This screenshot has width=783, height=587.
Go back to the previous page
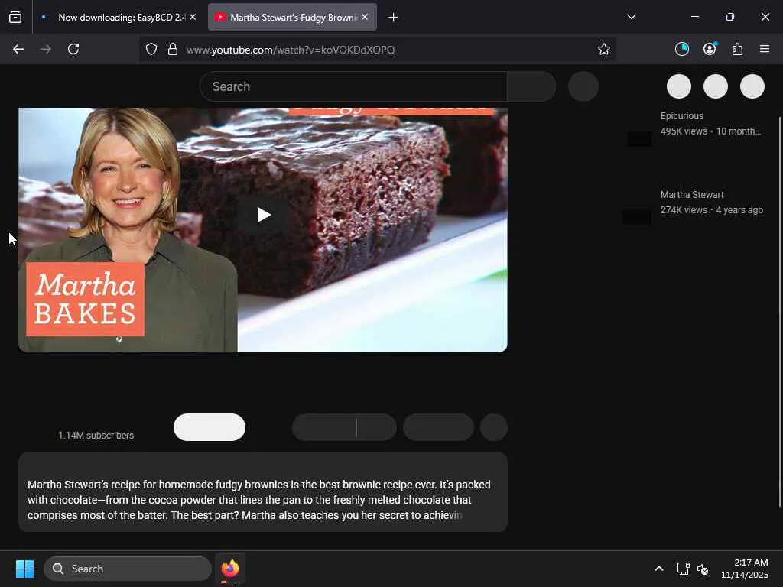tap(18, 49)
